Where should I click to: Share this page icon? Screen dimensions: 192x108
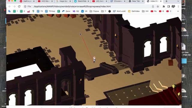point(153,7)
